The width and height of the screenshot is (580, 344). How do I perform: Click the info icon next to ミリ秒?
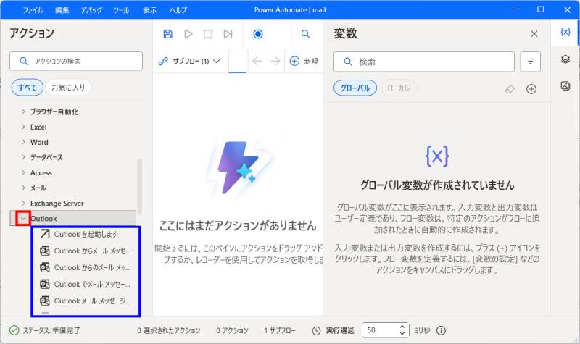coord(441,330)
